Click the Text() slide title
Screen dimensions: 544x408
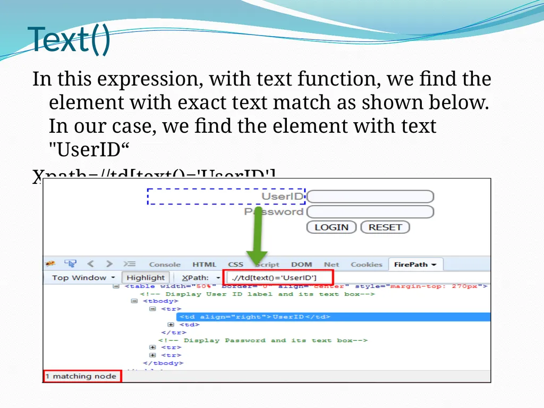coord(70,39)
